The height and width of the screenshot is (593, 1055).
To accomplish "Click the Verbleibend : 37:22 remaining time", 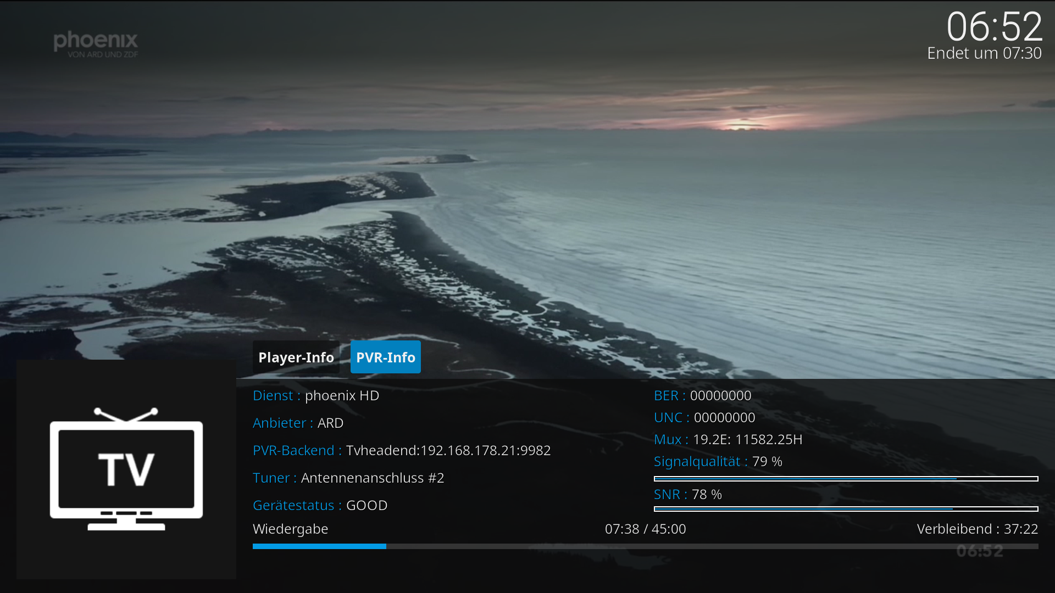I will point(978,529).
